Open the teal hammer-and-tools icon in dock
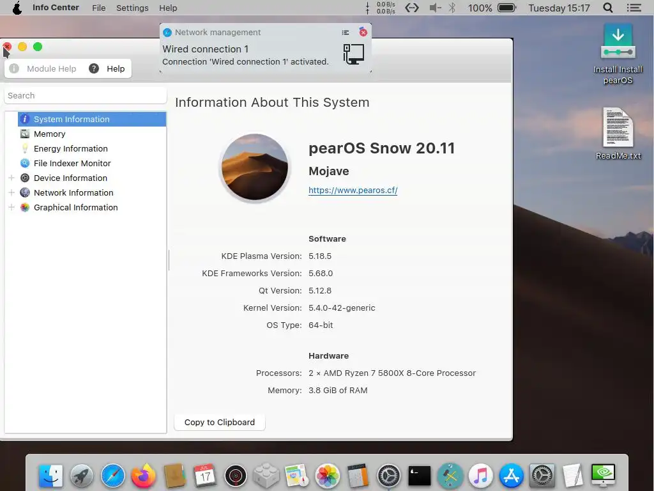The image size is (654, 491). pos(450,476)
